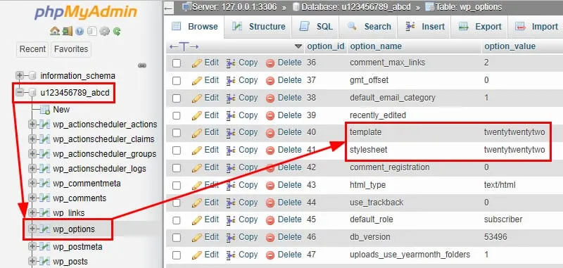This screenshot has height=268, width=563.
Task: Check the box for comment_max_links row
Action: click(177, 63)
